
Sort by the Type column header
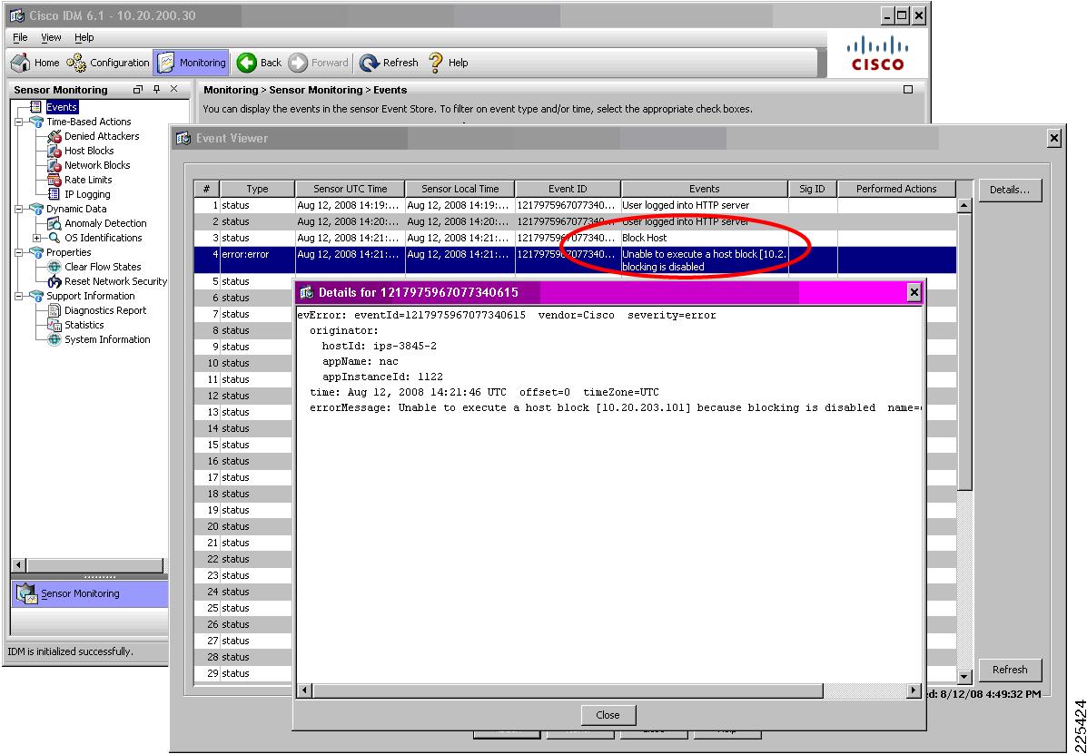(x=257, y=189)
